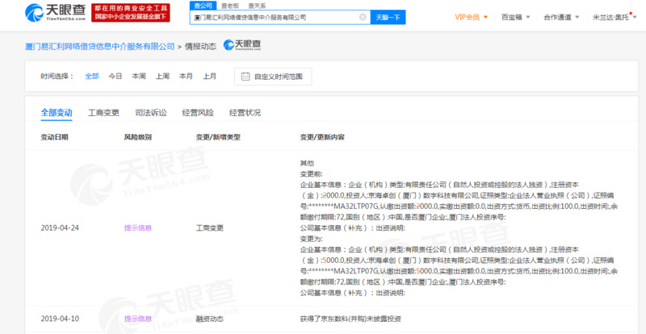This screenshot has width=646, height=334.
Task: Select 本月 time filter
Action: (186, 76)
